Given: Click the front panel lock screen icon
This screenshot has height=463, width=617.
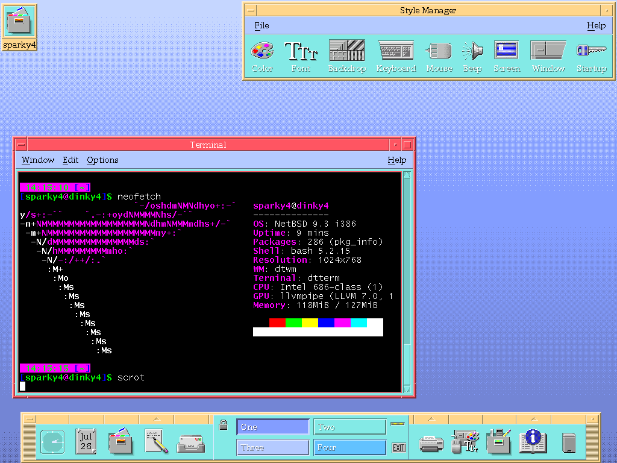Looking at the screenshot, I should click(223, 425).
